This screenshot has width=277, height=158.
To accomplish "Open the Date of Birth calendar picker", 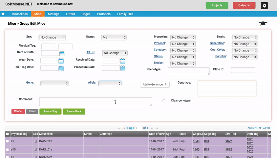I will tap(62, 53).
